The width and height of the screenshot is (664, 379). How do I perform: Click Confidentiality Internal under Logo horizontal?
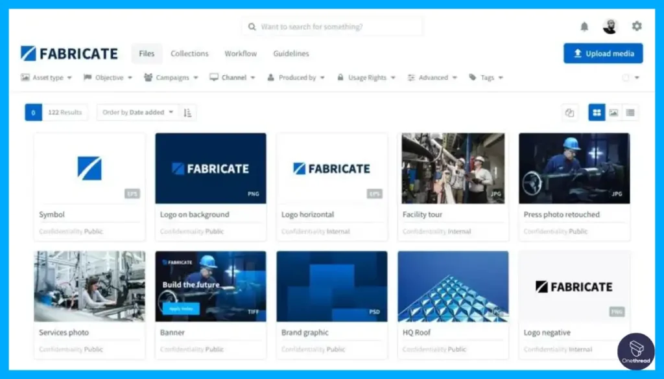point(316,231)
